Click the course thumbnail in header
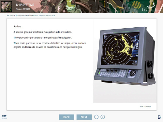The width and height of the screenshot is (163, 122). click(7, 7)
